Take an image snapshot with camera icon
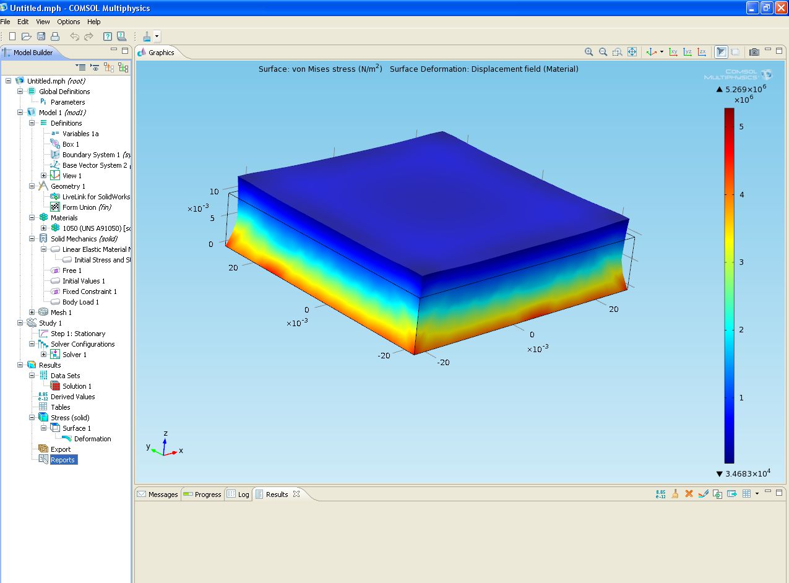 (754, 53)
